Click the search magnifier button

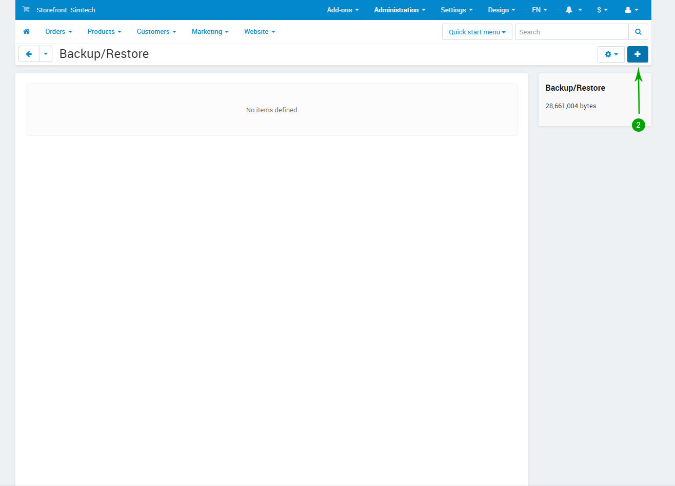tap(638, 32)
